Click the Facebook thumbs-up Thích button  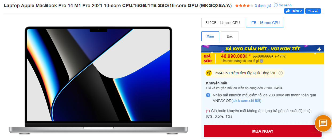coord(294,11)
